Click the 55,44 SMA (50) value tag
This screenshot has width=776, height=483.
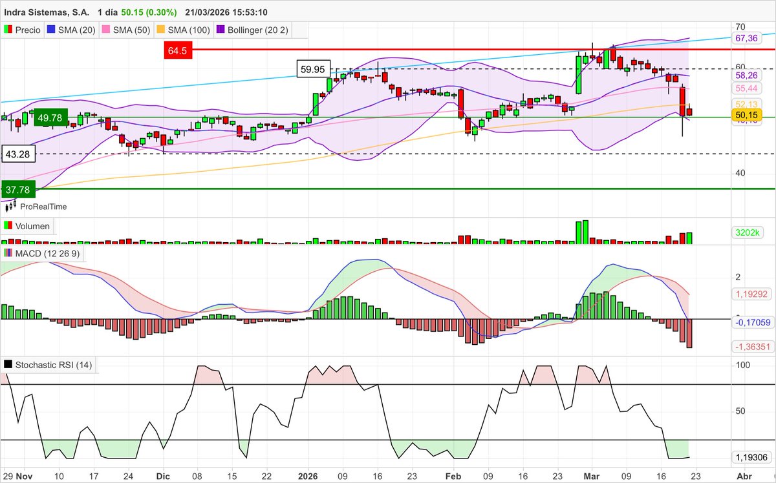point(747,88)
